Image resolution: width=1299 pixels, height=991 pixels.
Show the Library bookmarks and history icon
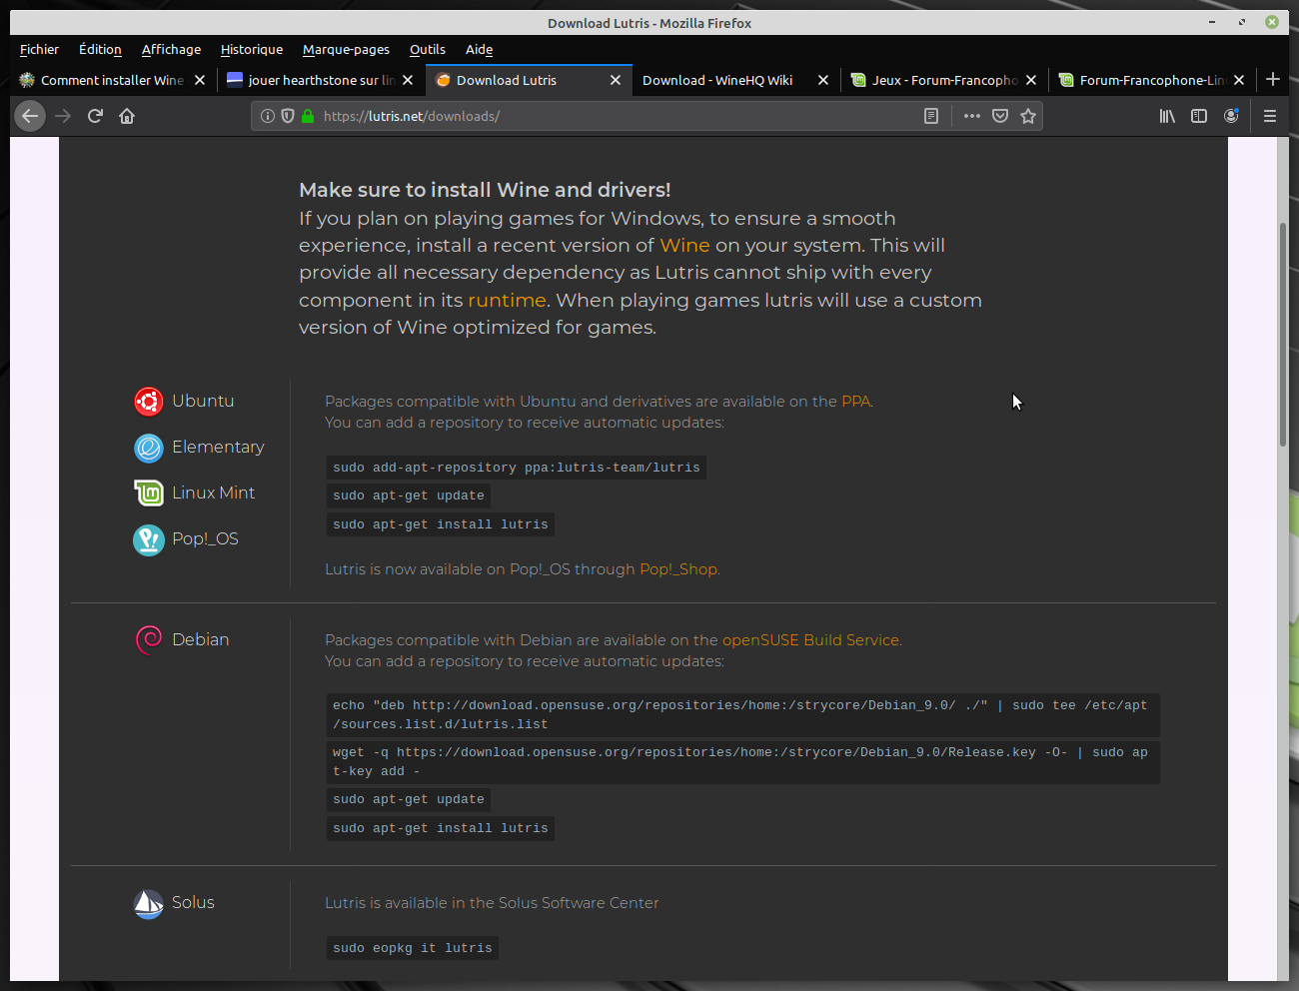[x=1167, y=116]
